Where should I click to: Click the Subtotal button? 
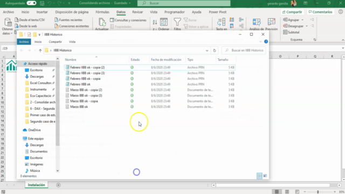[x=291, y=32]
